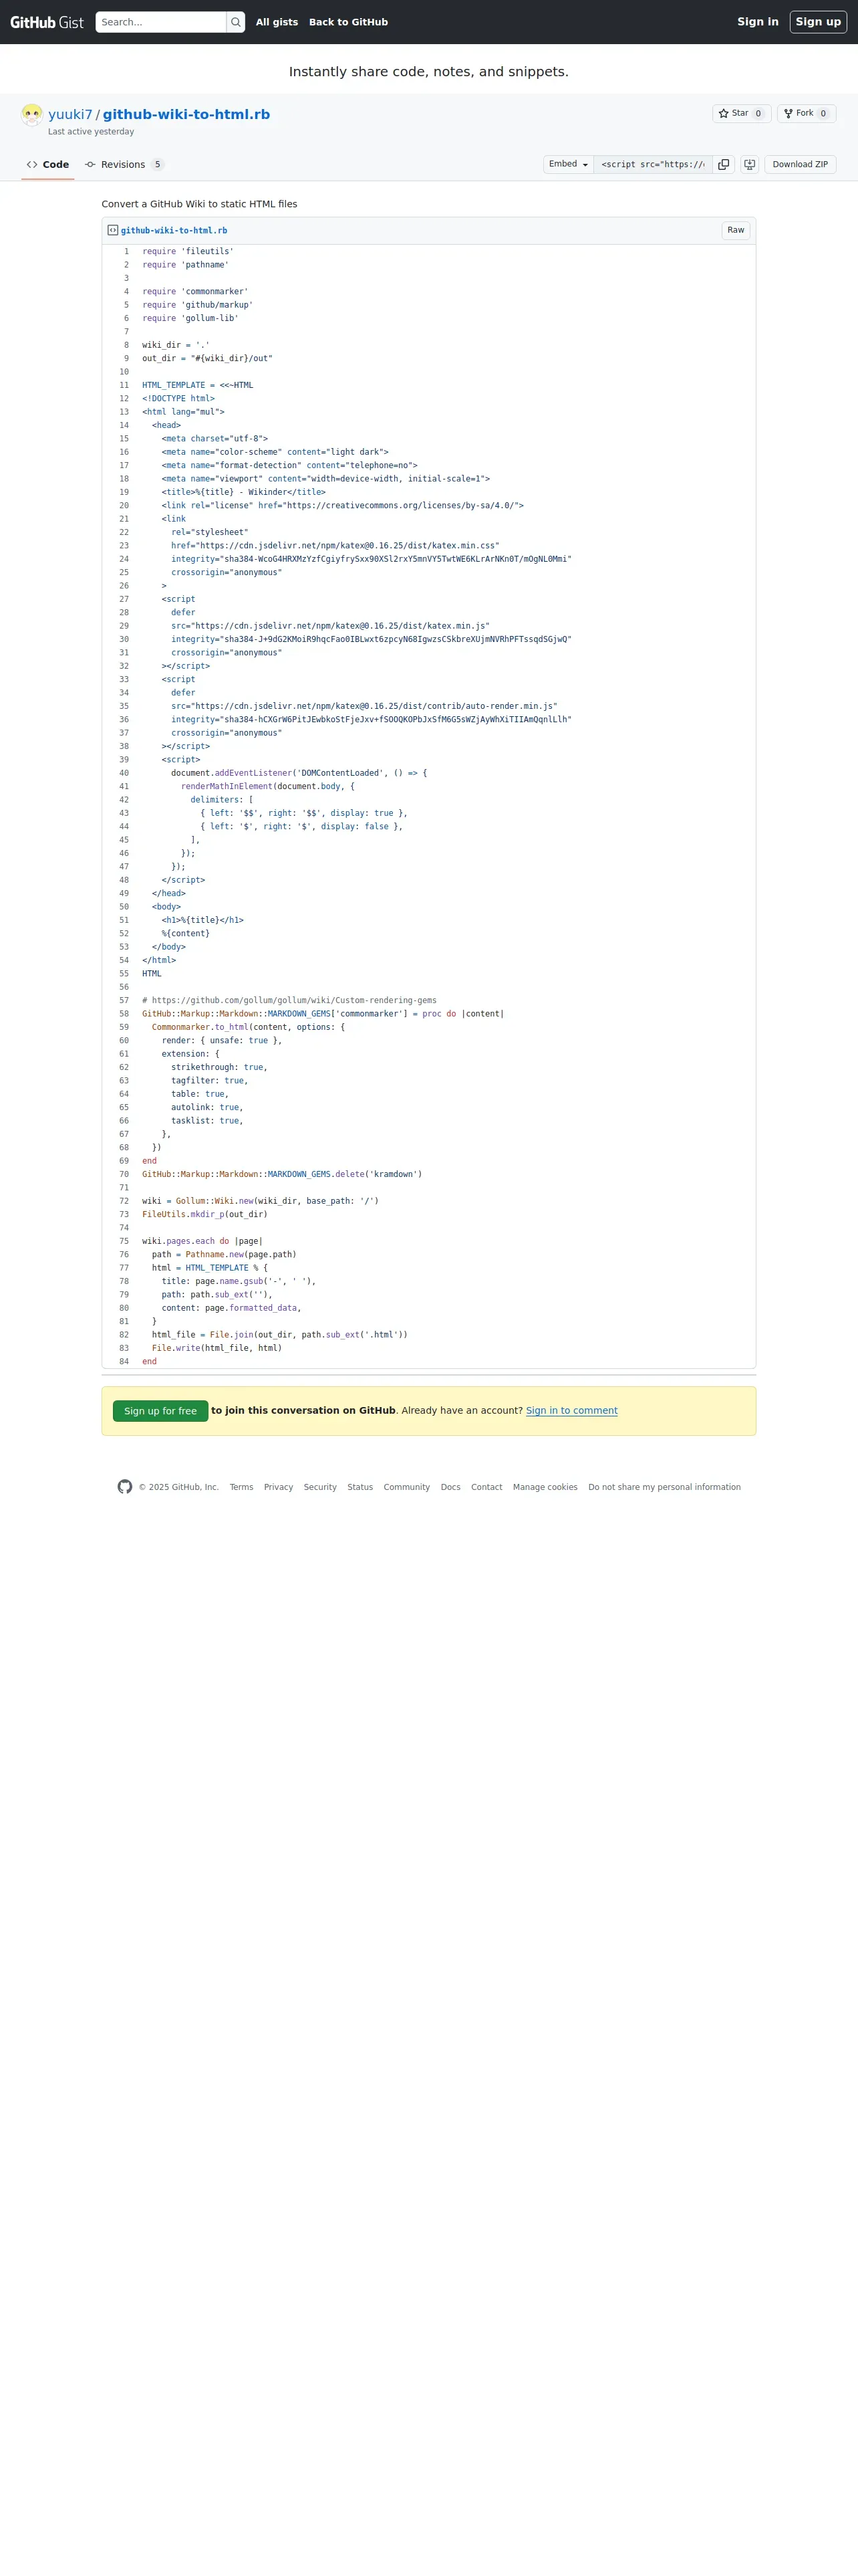The height and width of the screenshot is (2576, 858).
Task: Open the Docs footer link
Action: (450, 1487)
